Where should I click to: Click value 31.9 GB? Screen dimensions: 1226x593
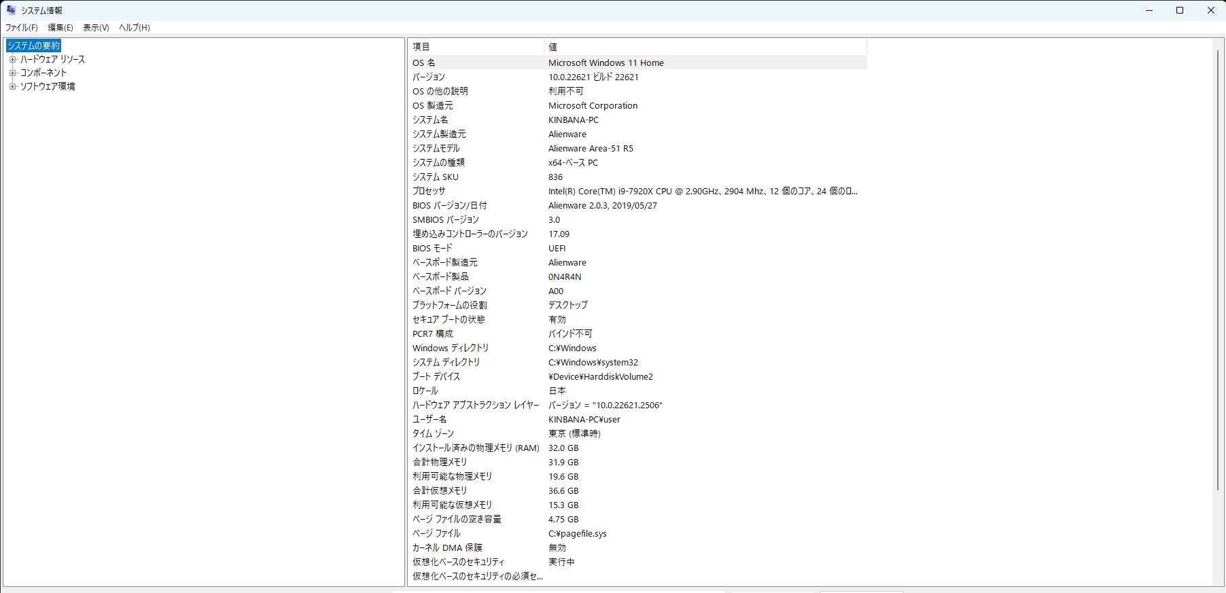(x=563, y=462)
